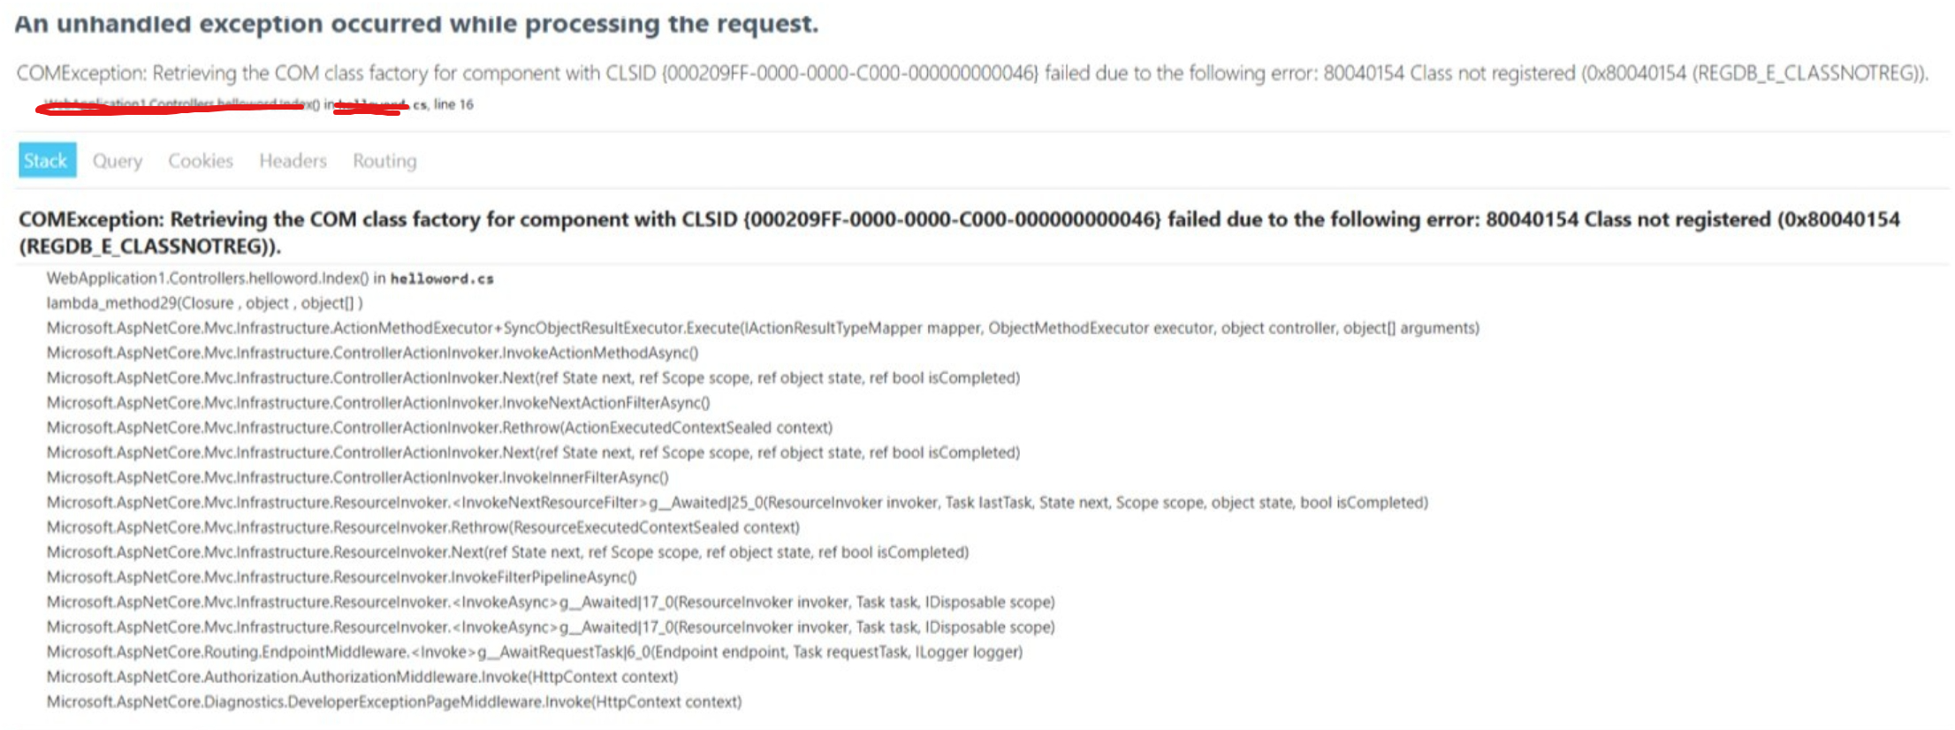The width and height of the screenshot is (1955, 730).
Task: Click the DeveloperExceptionPageMiddleware.Invoke frame
Action: [x=393, y=702]
